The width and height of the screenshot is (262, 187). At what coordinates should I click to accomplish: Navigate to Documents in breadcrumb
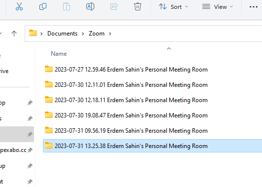coord(62,34)
